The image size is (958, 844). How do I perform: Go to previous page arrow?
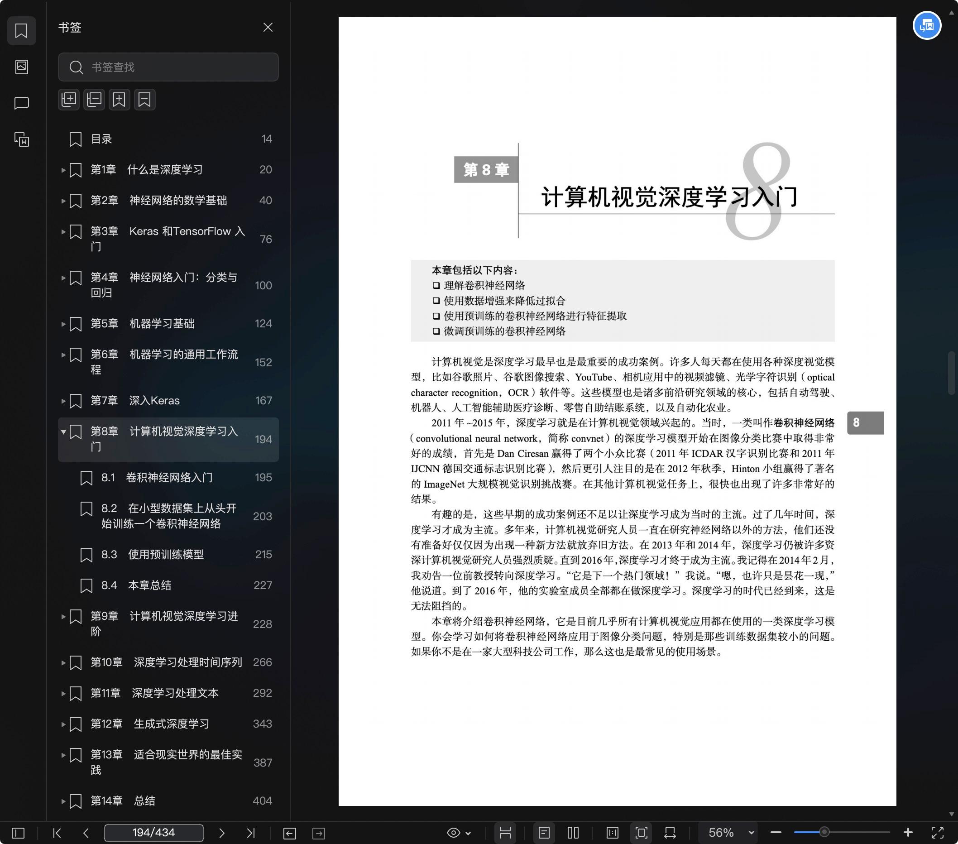coord(86,833)
